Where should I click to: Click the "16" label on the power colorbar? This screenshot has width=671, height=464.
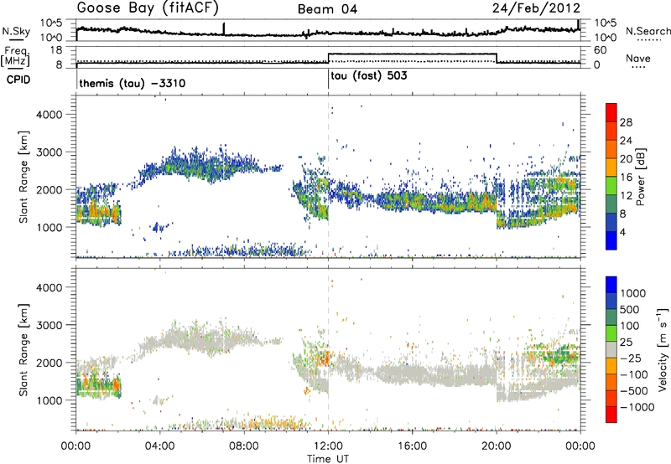coord(626,178)
